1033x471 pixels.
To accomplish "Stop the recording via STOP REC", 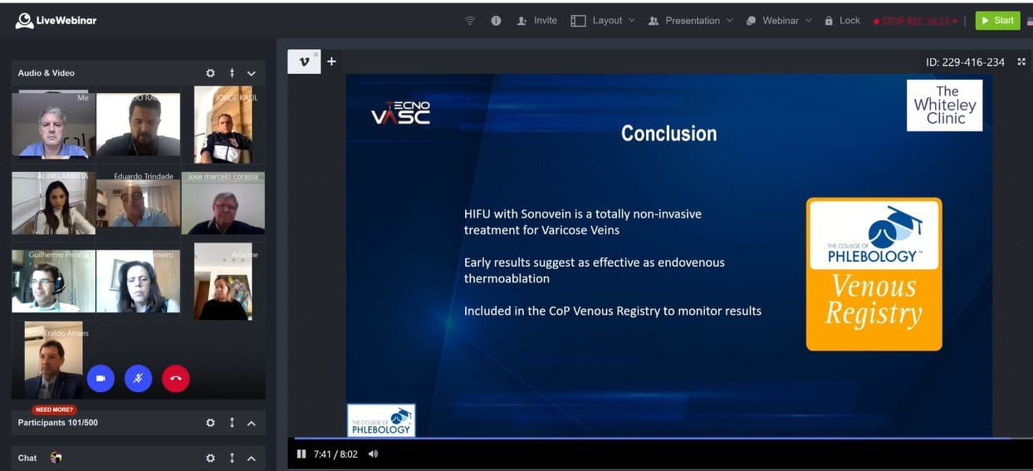I will (915, 21).
